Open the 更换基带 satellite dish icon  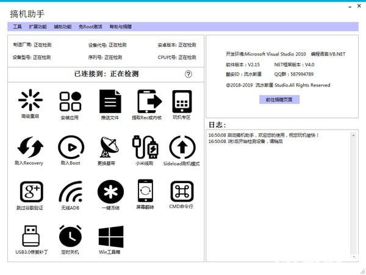(109, 147)
